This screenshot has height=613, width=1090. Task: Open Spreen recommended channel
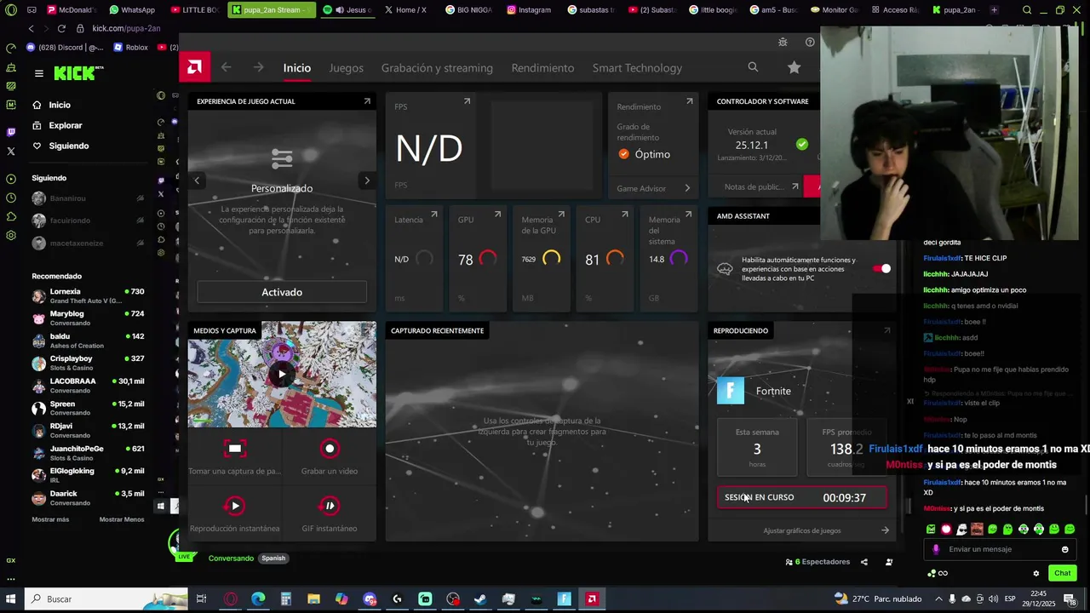pos(88,408)
